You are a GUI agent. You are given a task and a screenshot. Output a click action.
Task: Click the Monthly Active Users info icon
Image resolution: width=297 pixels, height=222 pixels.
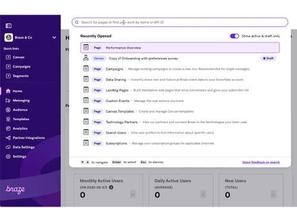(111, 187)
